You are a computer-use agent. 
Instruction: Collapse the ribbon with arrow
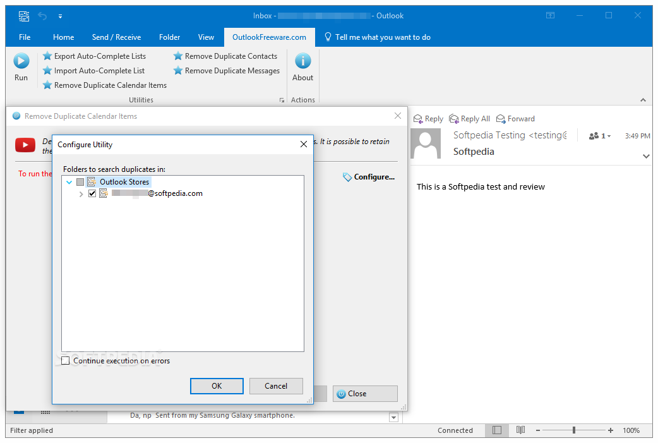(x=643, y=100)
